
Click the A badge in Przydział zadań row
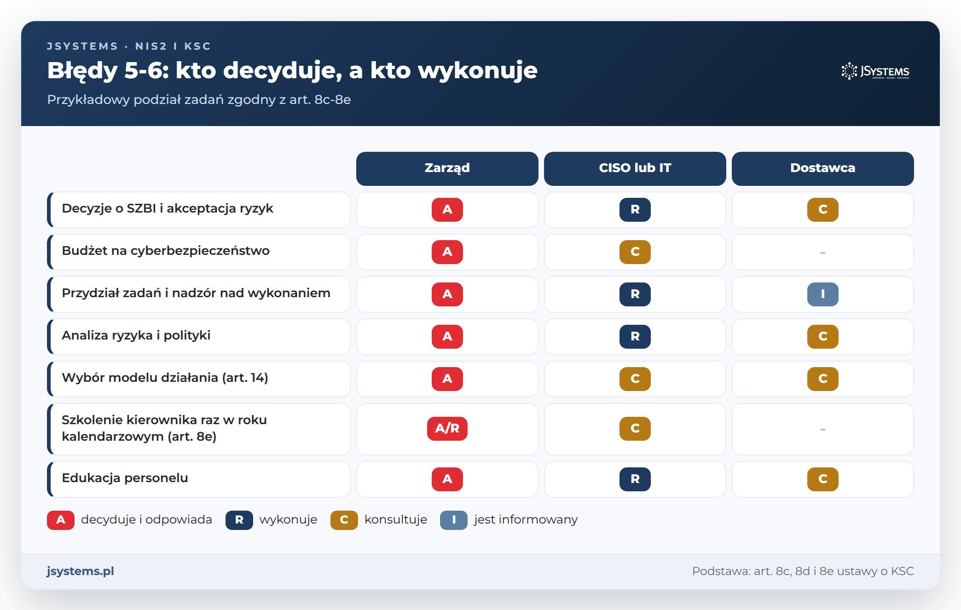447,294
